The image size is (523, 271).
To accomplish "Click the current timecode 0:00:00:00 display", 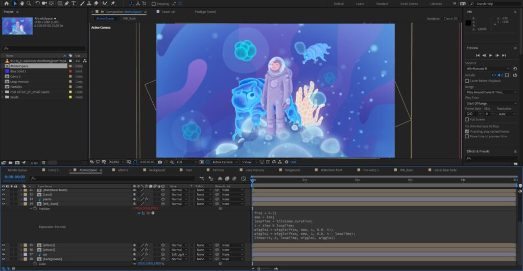I will tap(14, 177).
